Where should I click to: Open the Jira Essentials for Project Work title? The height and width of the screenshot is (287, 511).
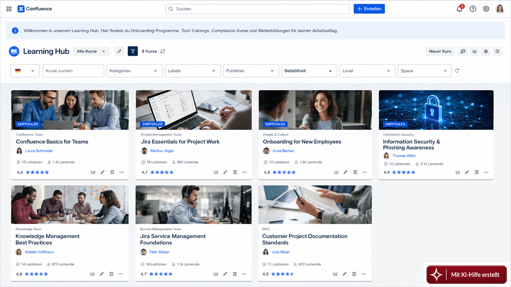tap(180, 142)
